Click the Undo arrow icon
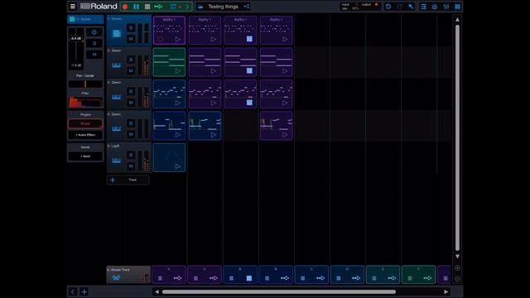 (x=388, y=7)
